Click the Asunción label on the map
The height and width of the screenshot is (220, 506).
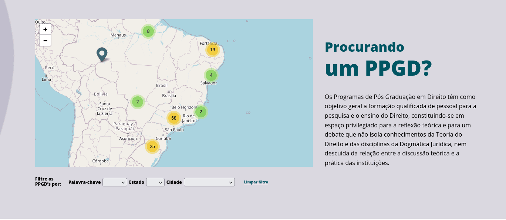coord(128,138)
